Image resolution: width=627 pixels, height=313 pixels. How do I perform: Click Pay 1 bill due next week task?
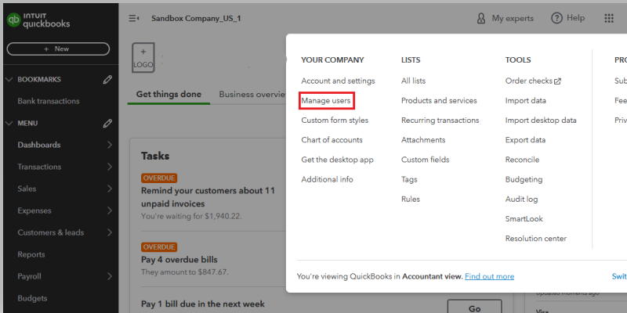(x=203, y=304)
